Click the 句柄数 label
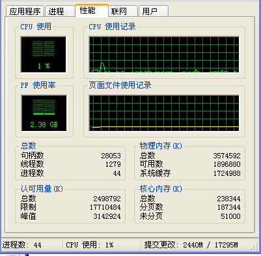 pos(32,156)
